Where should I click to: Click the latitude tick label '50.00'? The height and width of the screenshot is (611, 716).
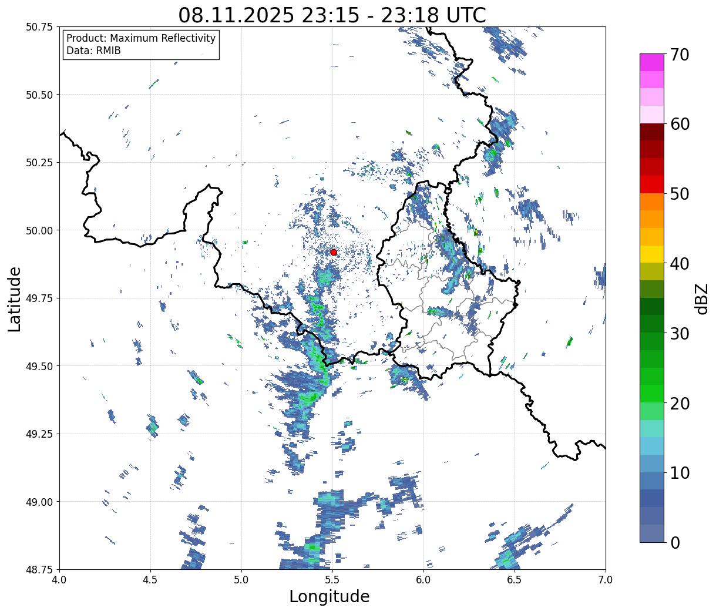tap(39, 230)
